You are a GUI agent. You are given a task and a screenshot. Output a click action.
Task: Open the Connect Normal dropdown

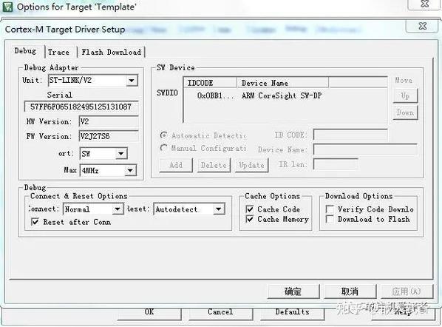point(118,209)
